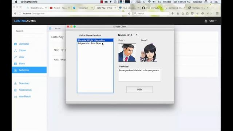The height and width of the screenshot is (131, 233).
Task: Switch to Riwayat YouTube tab
Action: (60, 8)
